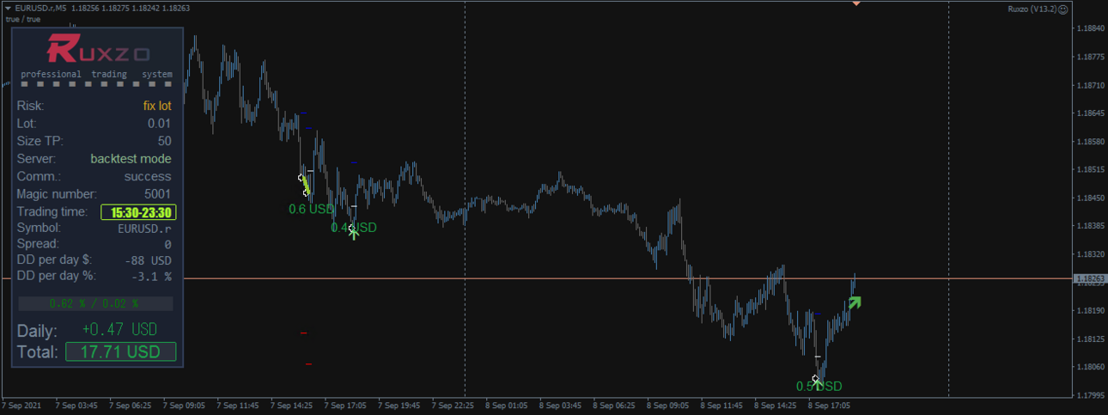
Task: Click the 'professional trading system' tagline
Action: [x=96, y=74]
